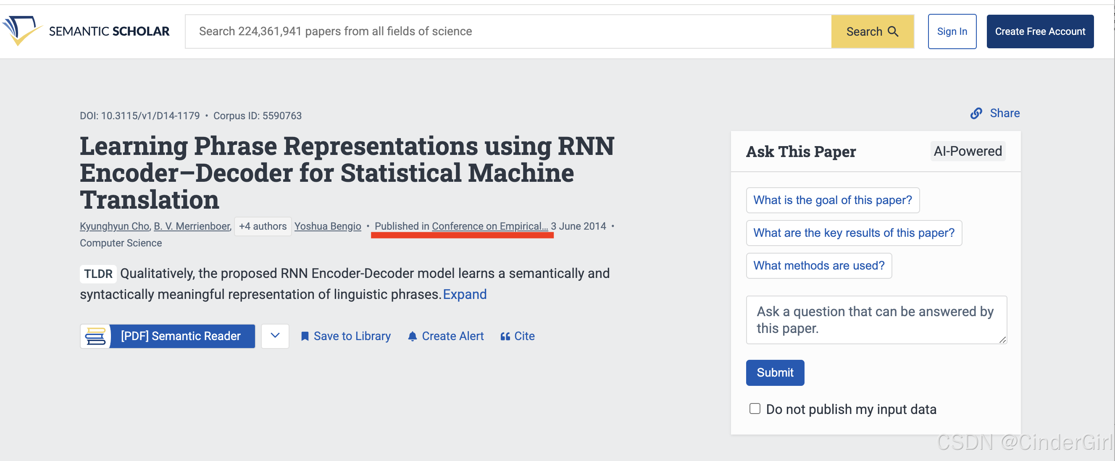This screenshot has height=461, width=1115.
Task: Click the Save to Library bookmark icon
Action: pyautogui.click(x=305, y=336)
